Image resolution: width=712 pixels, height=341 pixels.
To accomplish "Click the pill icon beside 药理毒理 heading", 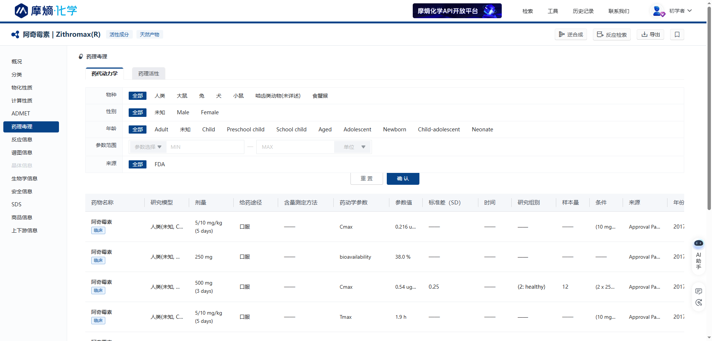I will pyautogui.click(x=81, y=56).
